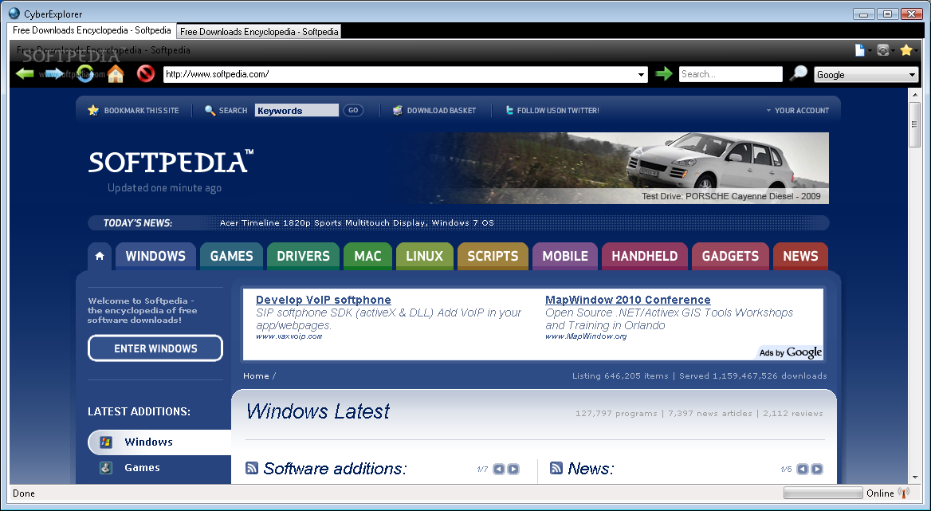The width and height of the screenshot is (931, 511).
Task: Open the page document icon menu
Action: point(860,50)
